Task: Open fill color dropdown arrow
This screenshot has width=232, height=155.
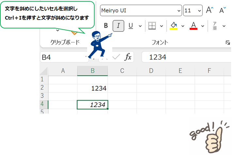Action: click(x=183, y=26)
